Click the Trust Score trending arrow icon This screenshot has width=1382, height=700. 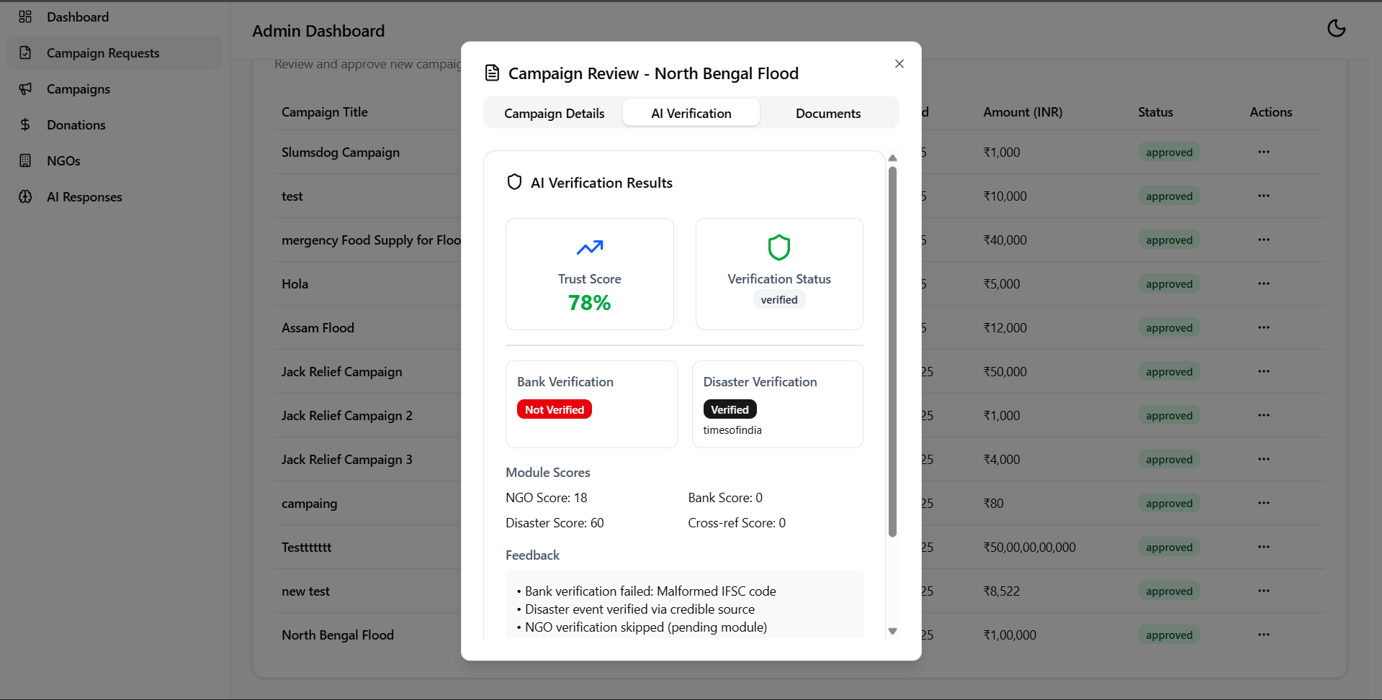589,248
